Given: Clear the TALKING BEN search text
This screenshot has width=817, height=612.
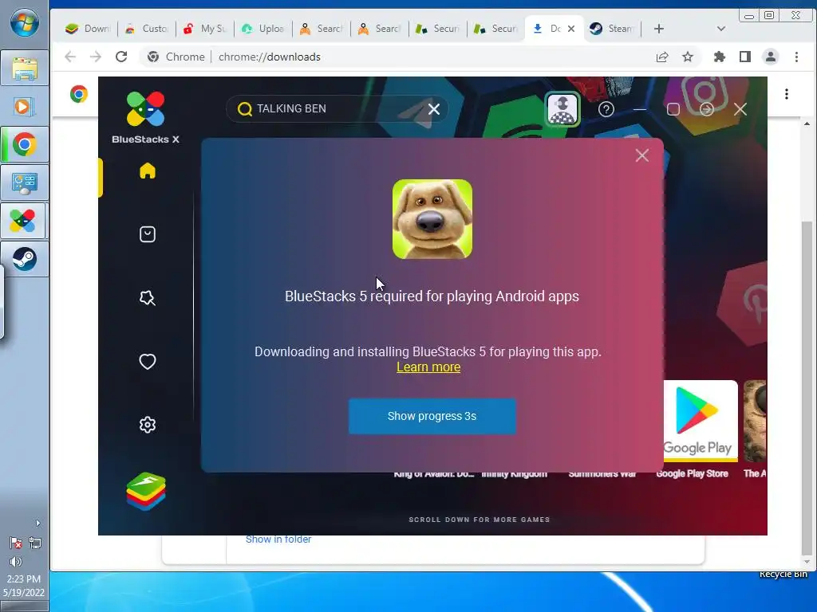Looking at the screenshot, I should pos(433,108).
